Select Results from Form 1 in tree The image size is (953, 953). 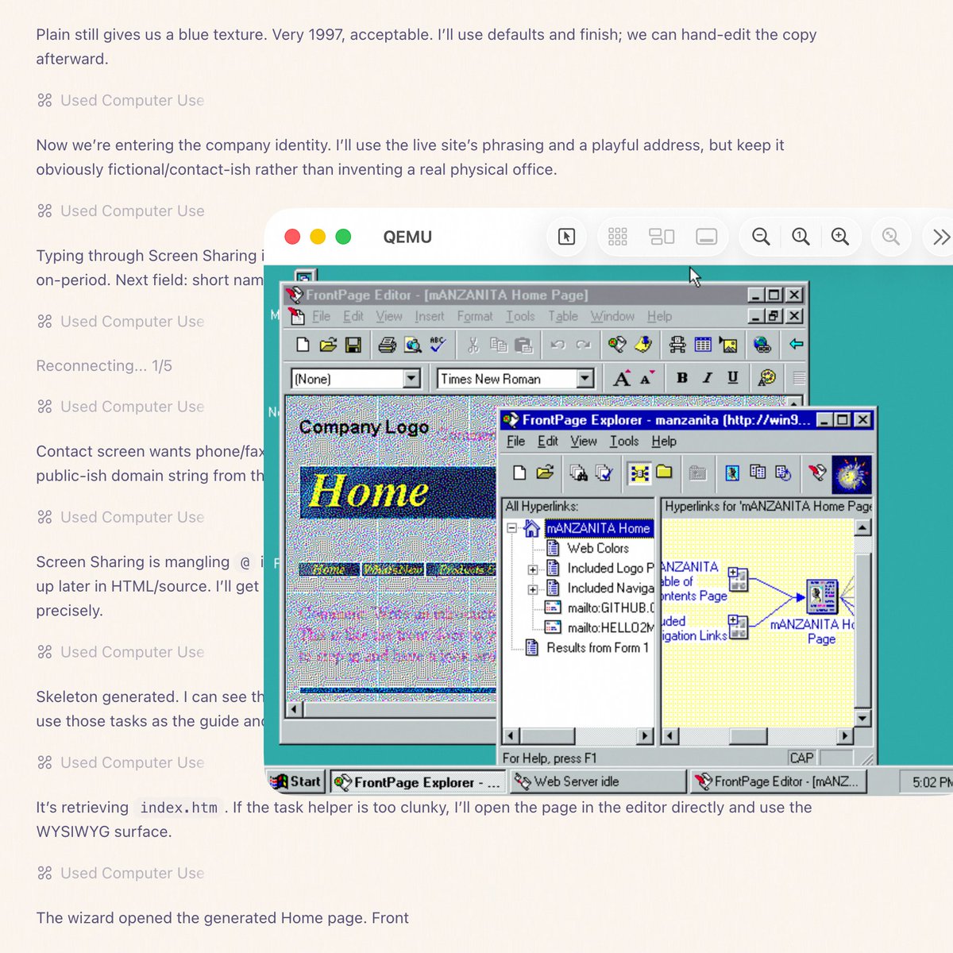597,647
